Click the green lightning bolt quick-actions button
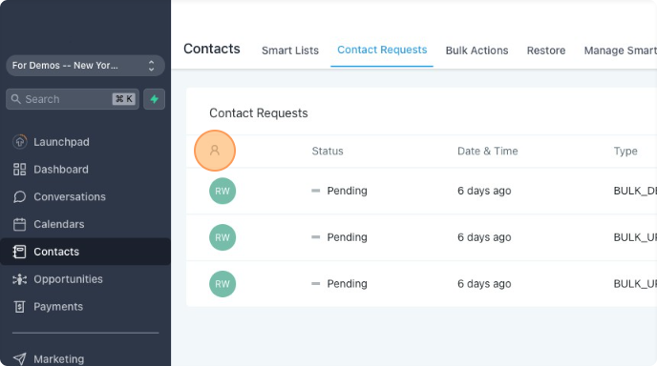 (x=154, y=99)
